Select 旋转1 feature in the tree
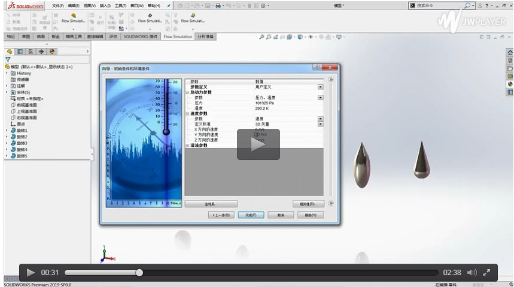The image size is (514, 287). point(22,131)
